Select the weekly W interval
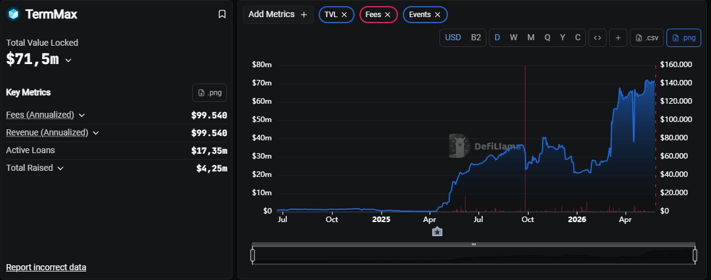 [514, 38]
